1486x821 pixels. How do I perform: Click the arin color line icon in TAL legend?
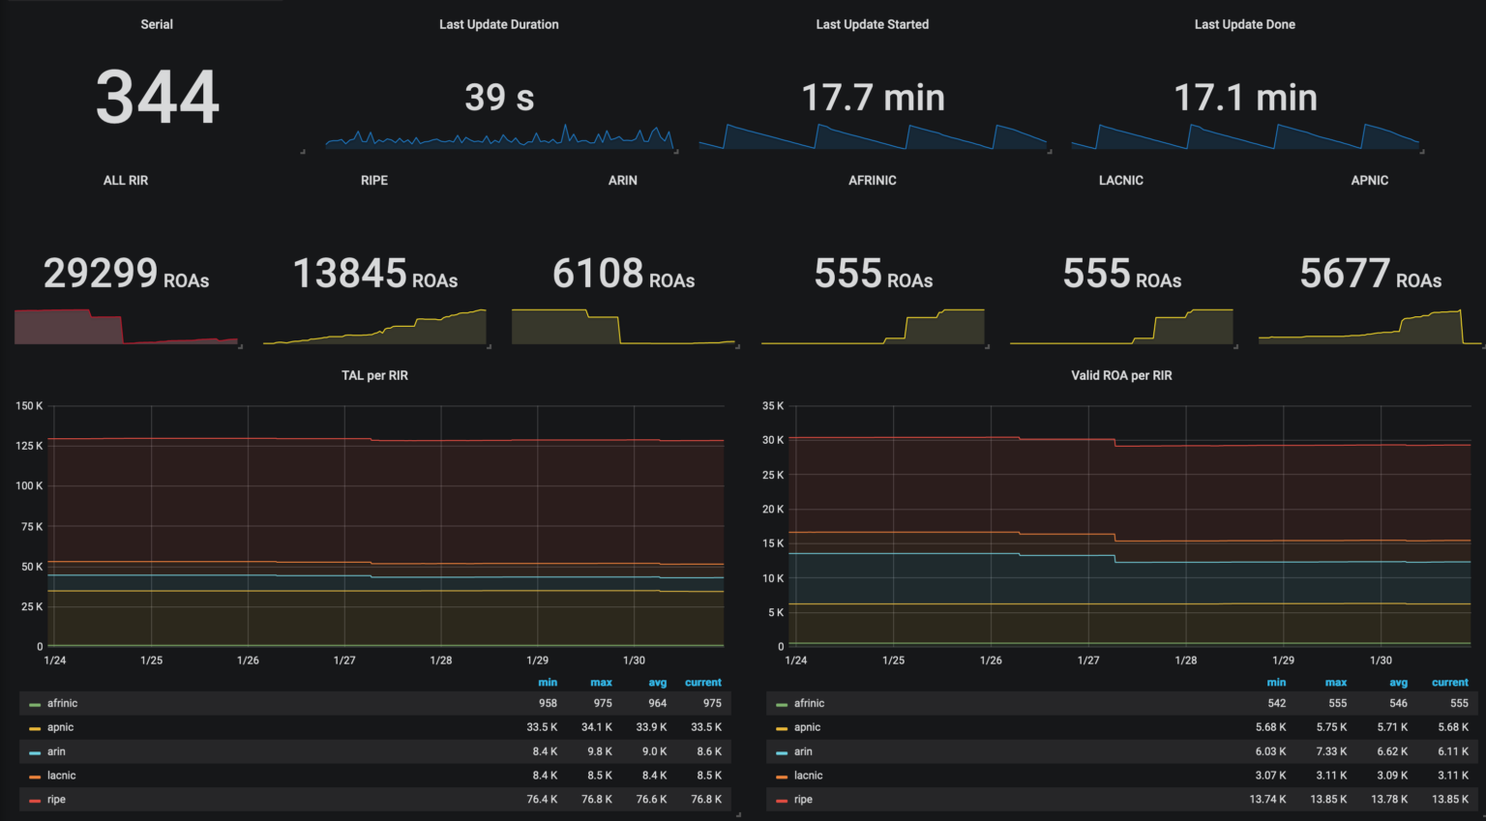[x=34, y=751]
